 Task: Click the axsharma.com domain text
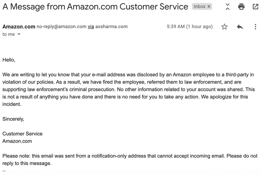click(x=111, y=26)
